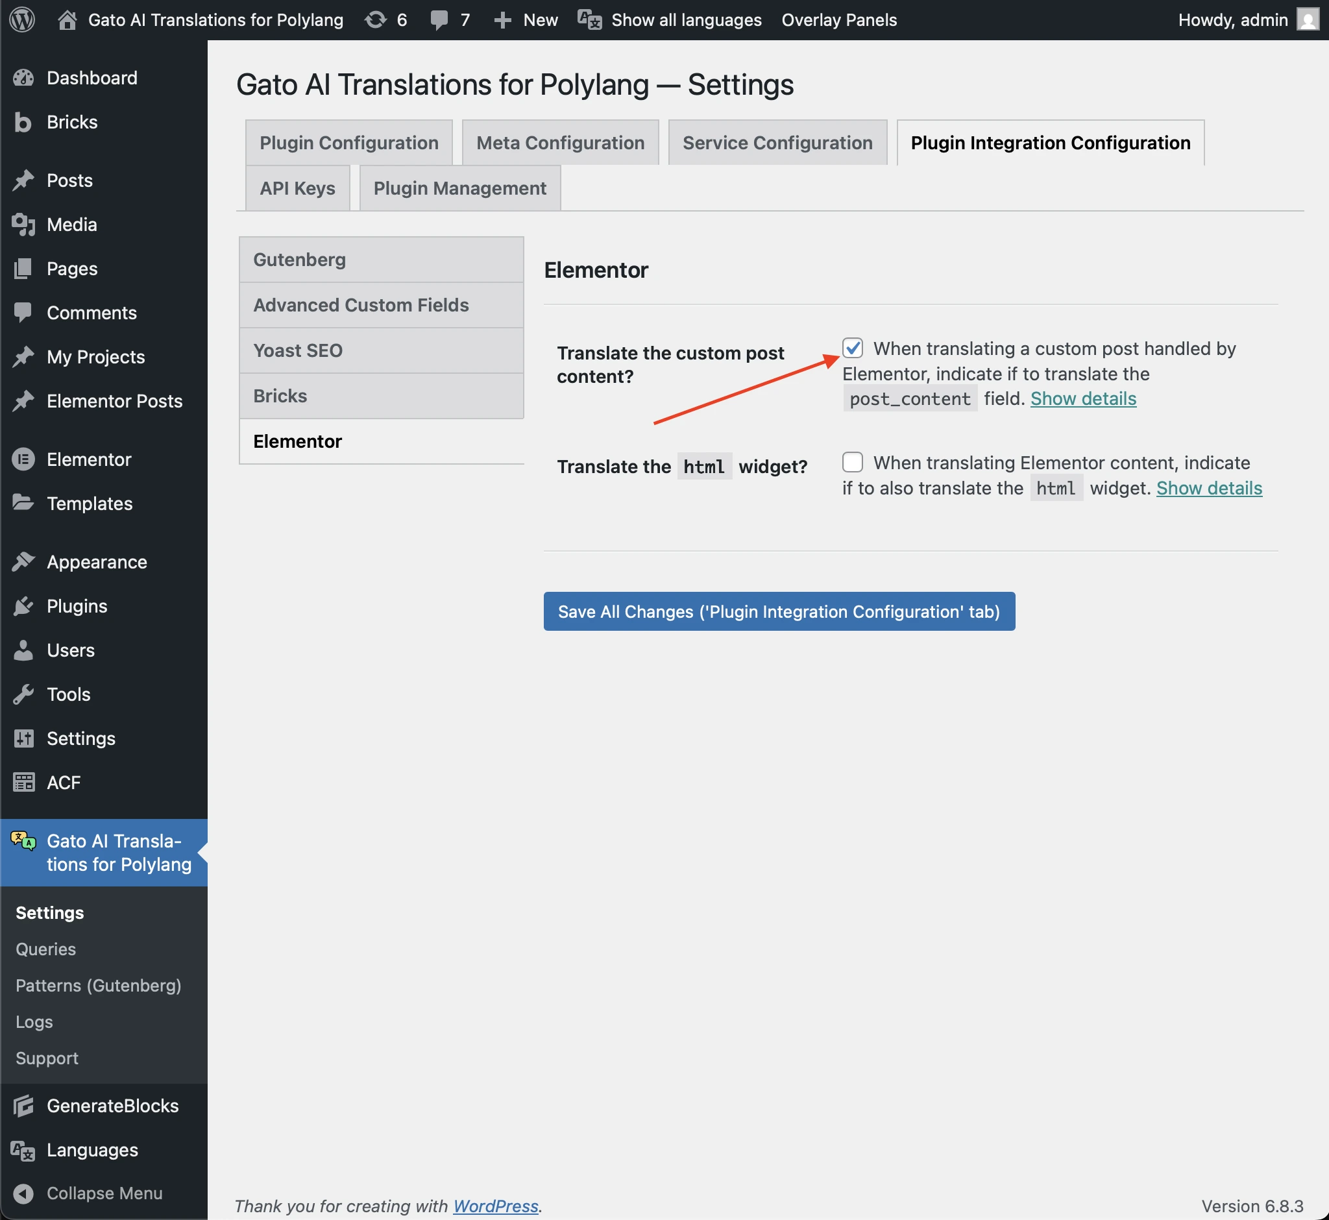The width and height of the screenshot is (1329, 1220).
Task: Collapse the admin sidebar menu
Action: click(x=104, y=1193)
